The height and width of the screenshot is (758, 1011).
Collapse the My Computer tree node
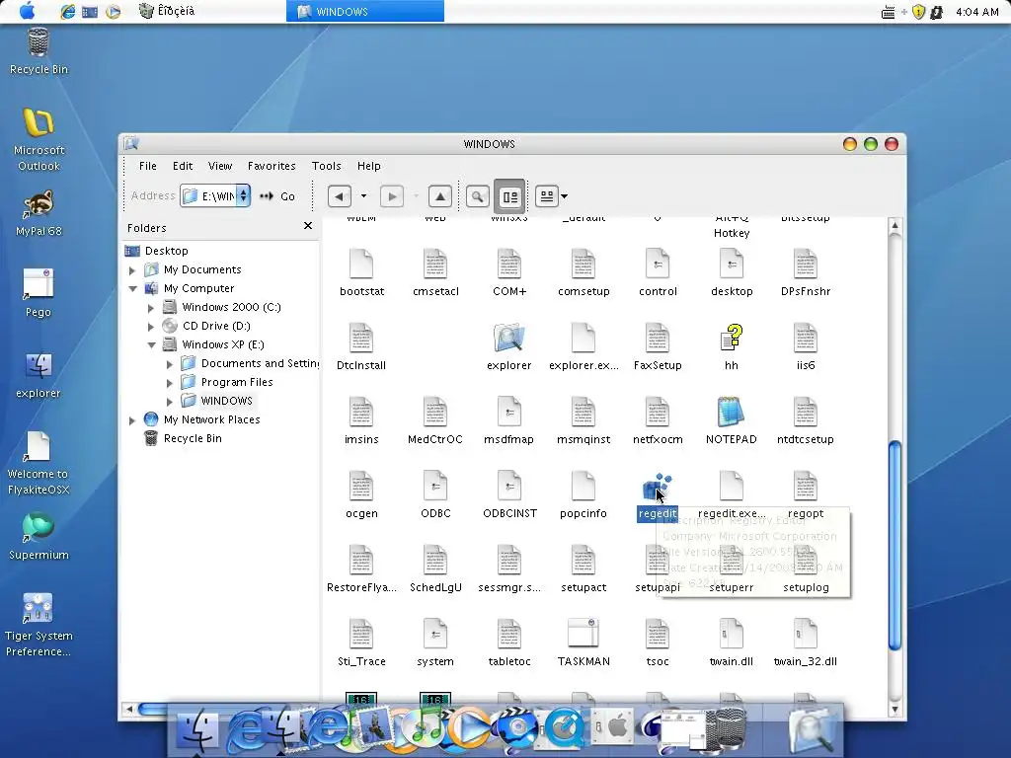(132, 289)
